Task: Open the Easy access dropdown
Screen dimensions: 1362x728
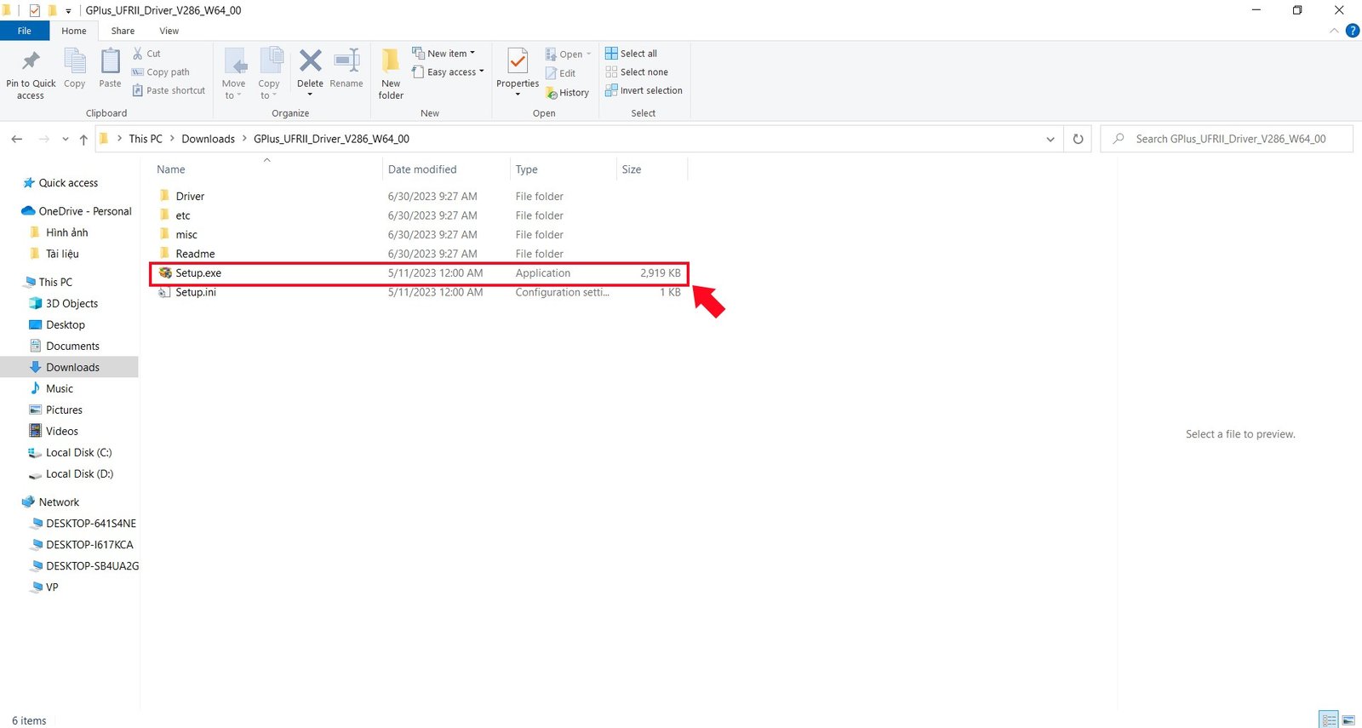Action: (448, 72)
